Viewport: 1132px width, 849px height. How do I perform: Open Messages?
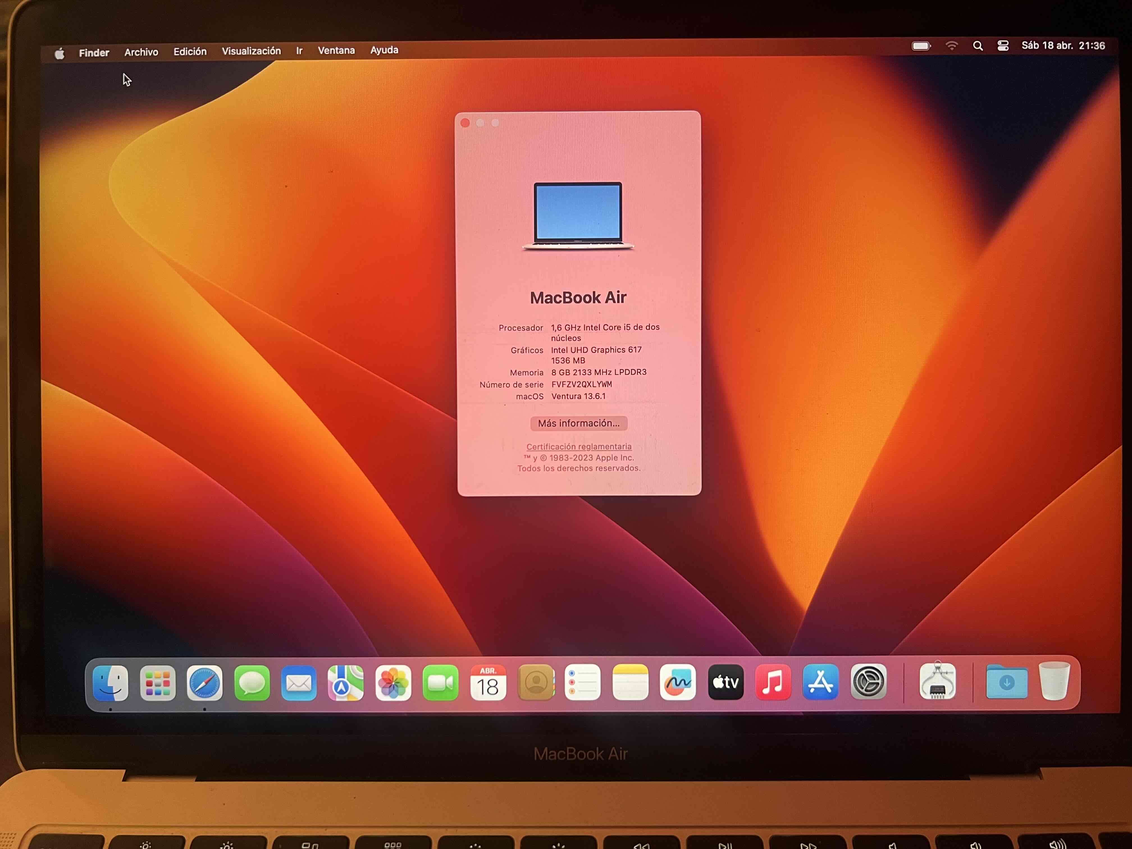pos(251,682)
